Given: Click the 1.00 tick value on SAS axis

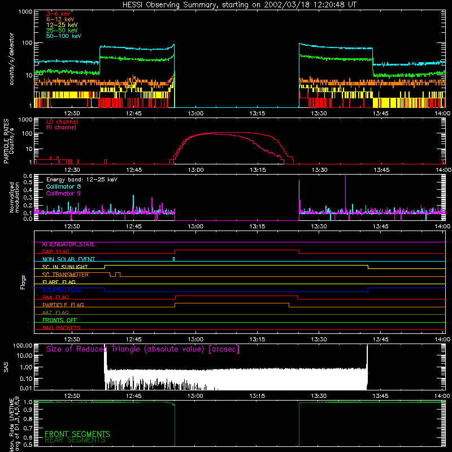Looking at the screenshot, I should (26, 367).
